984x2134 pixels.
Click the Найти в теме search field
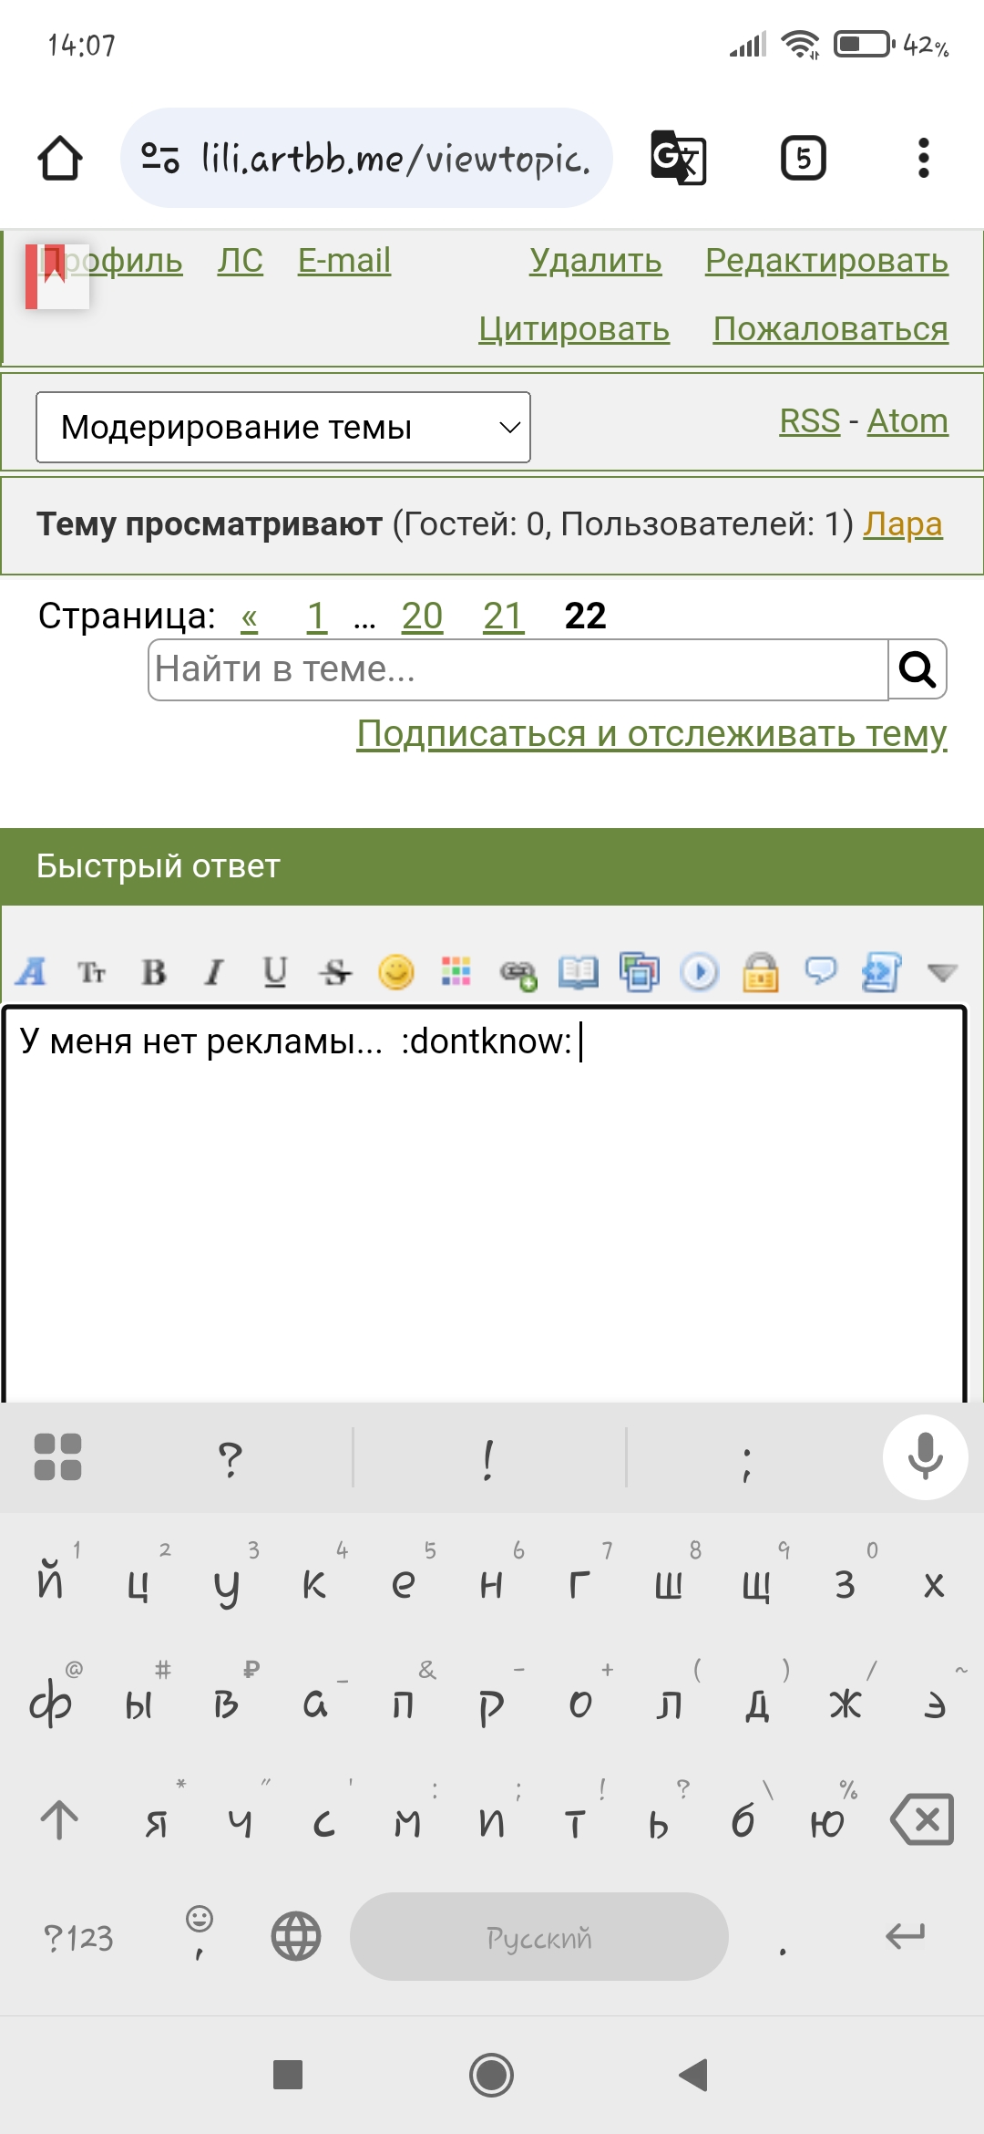[518, 669]
